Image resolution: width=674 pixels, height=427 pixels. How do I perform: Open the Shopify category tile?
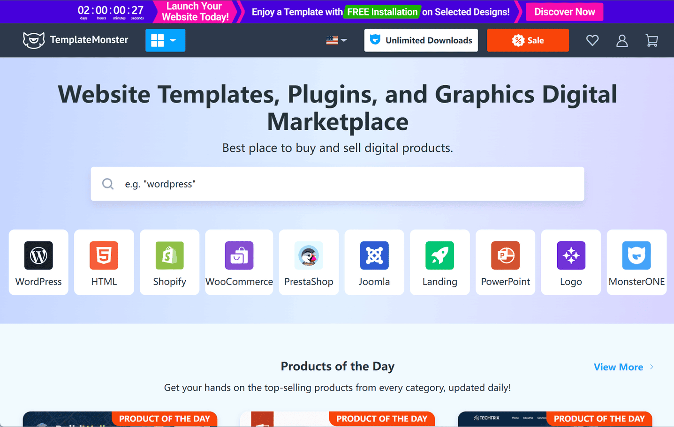pos(170,262)
